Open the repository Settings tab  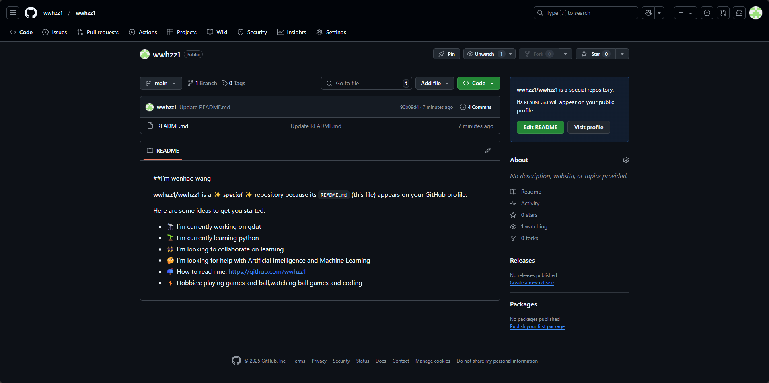tap(331, 32)
